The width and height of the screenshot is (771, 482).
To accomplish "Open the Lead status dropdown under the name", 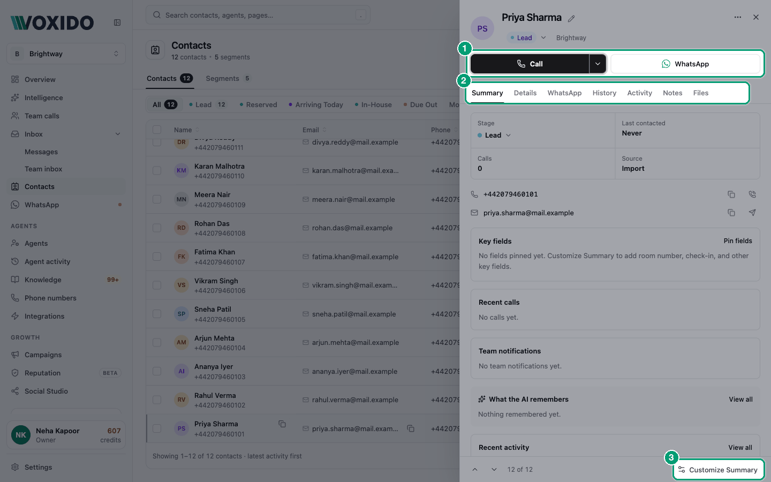I will point(528,37).
